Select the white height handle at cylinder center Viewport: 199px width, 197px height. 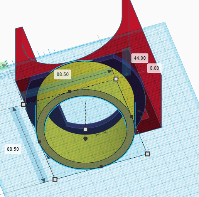pyautogui.click(x=86, y=129)
